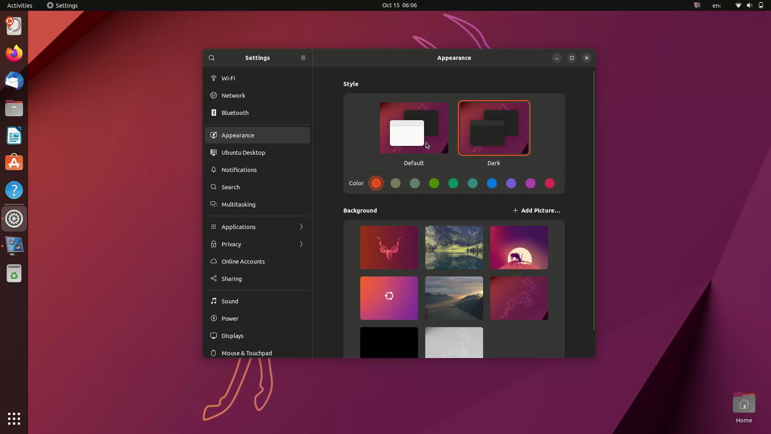This screenshot has height=434, width=771.
Task: Select the red accent color swatch
Action: (550, 183)
